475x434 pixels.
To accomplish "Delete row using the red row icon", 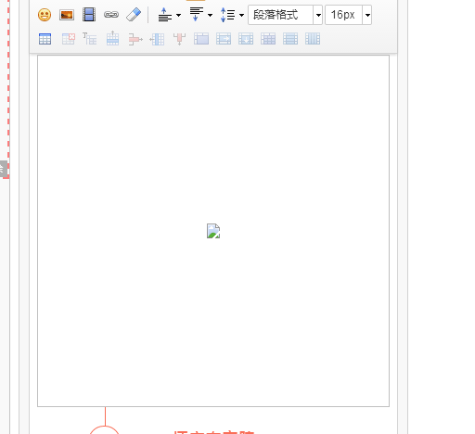I will [x=135, y=39].
